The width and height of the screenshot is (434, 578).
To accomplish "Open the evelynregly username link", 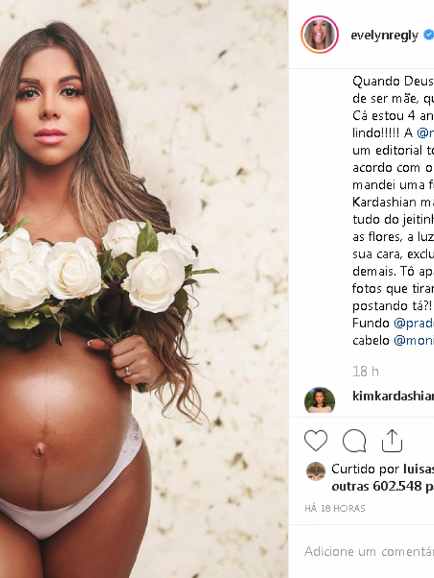I will point(384,35).
